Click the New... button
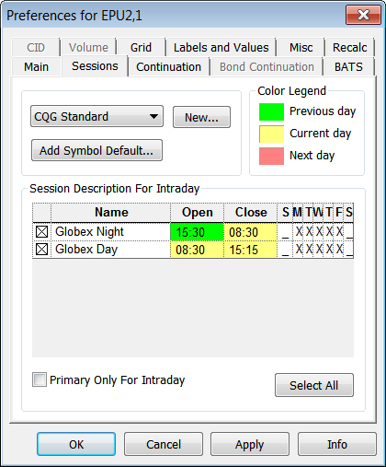Screen dimensions: 386x467 pyautogui.click(x=201, y=117)
